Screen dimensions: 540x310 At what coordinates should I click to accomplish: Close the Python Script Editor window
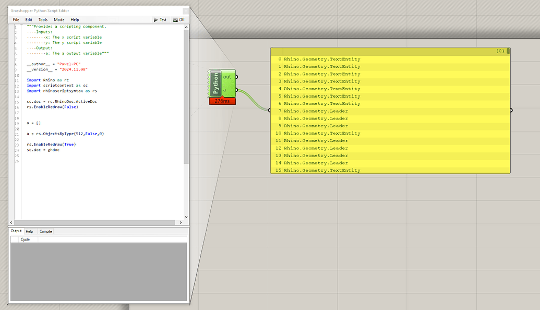click(185, 10)
